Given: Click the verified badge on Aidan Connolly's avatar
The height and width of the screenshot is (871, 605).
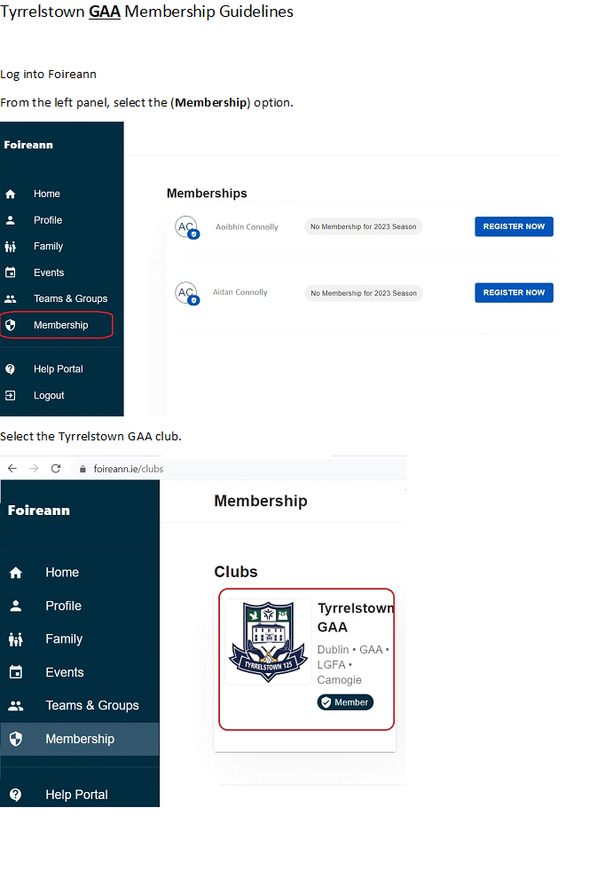Looking at the screenshot, I should coord(192,299).
